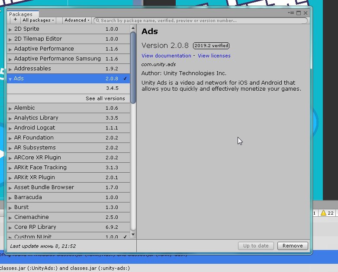Maximize the Packages window

[299, 13]
